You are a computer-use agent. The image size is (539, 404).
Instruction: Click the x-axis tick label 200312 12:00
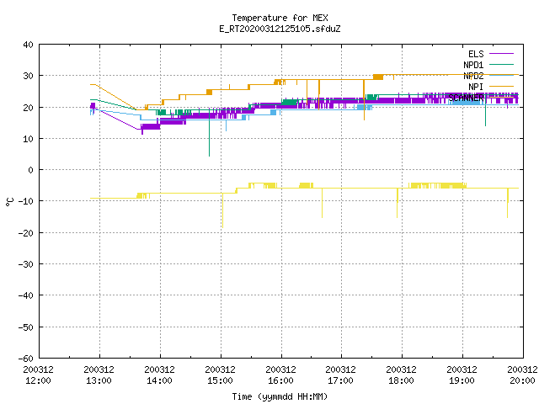[38, 375]
